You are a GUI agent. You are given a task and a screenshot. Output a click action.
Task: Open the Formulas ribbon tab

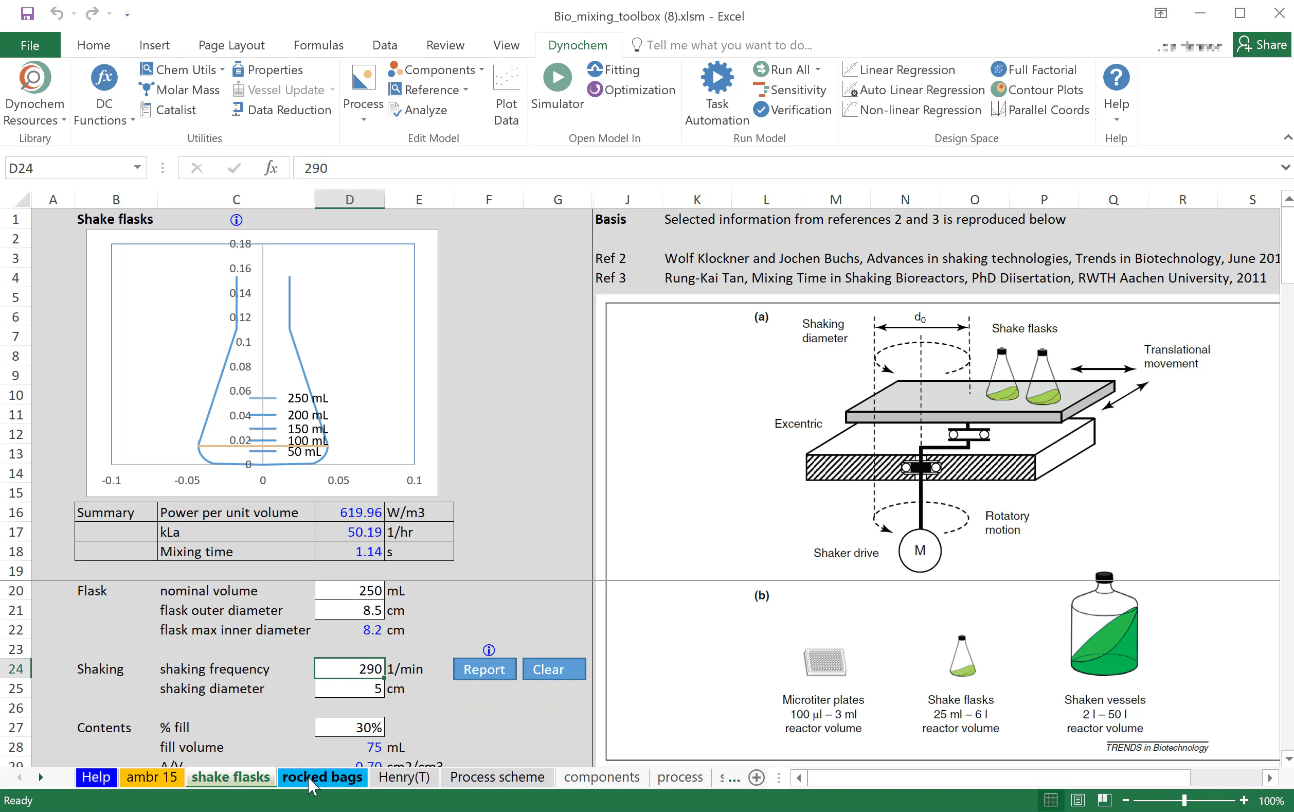coord(318,45)
